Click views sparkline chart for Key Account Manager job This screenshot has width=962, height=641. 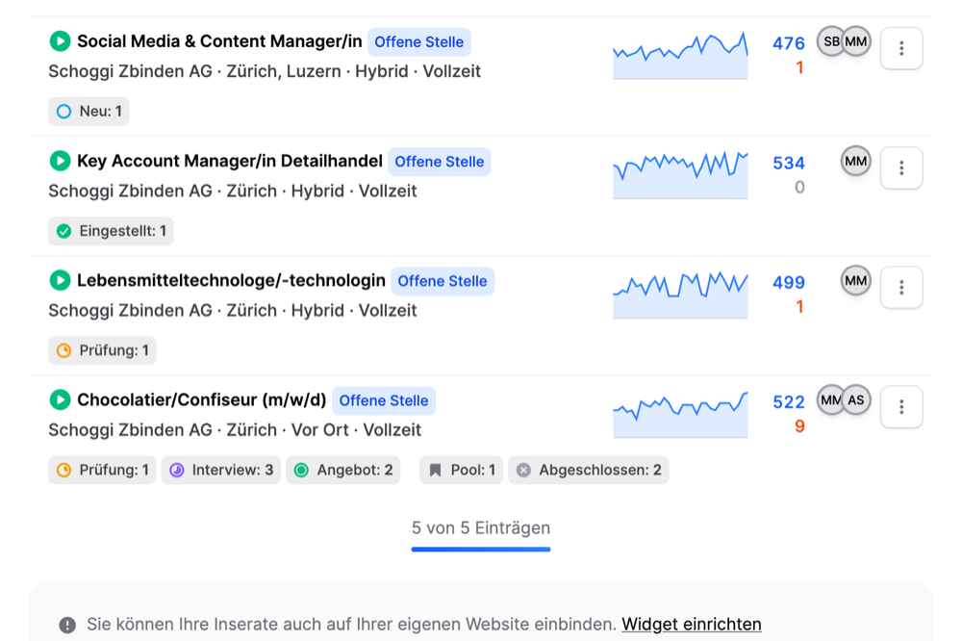click(x=680, y=174)
